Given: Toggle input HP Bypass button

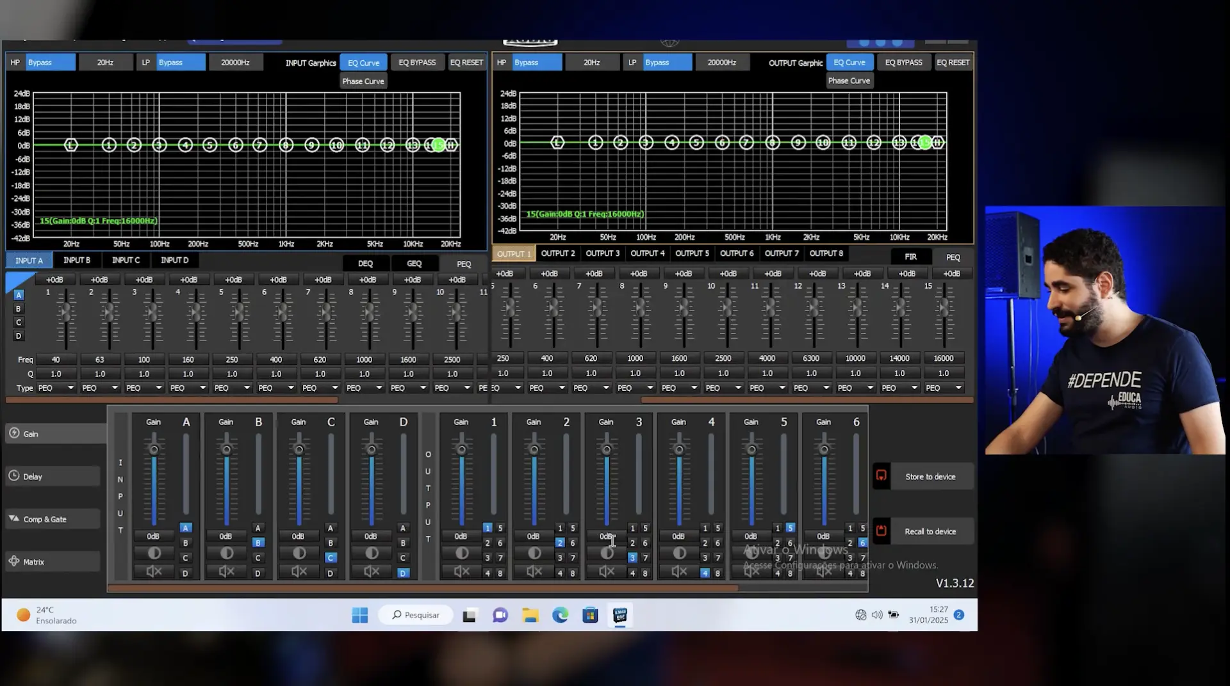Looking at the screenshot, I should click(51, 63).
